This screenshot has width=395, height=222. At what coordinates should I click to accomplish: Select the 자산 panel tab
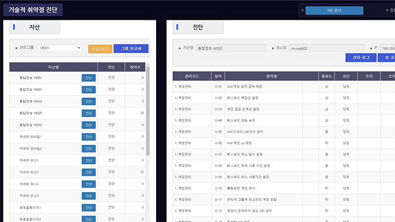34,27
